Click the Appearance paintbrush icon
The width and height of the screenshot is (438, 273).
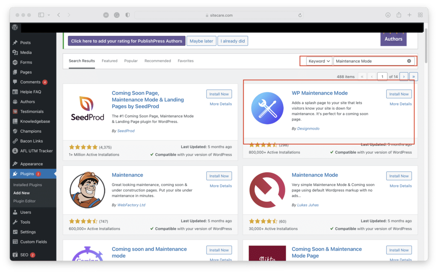(x=15, y=164)
